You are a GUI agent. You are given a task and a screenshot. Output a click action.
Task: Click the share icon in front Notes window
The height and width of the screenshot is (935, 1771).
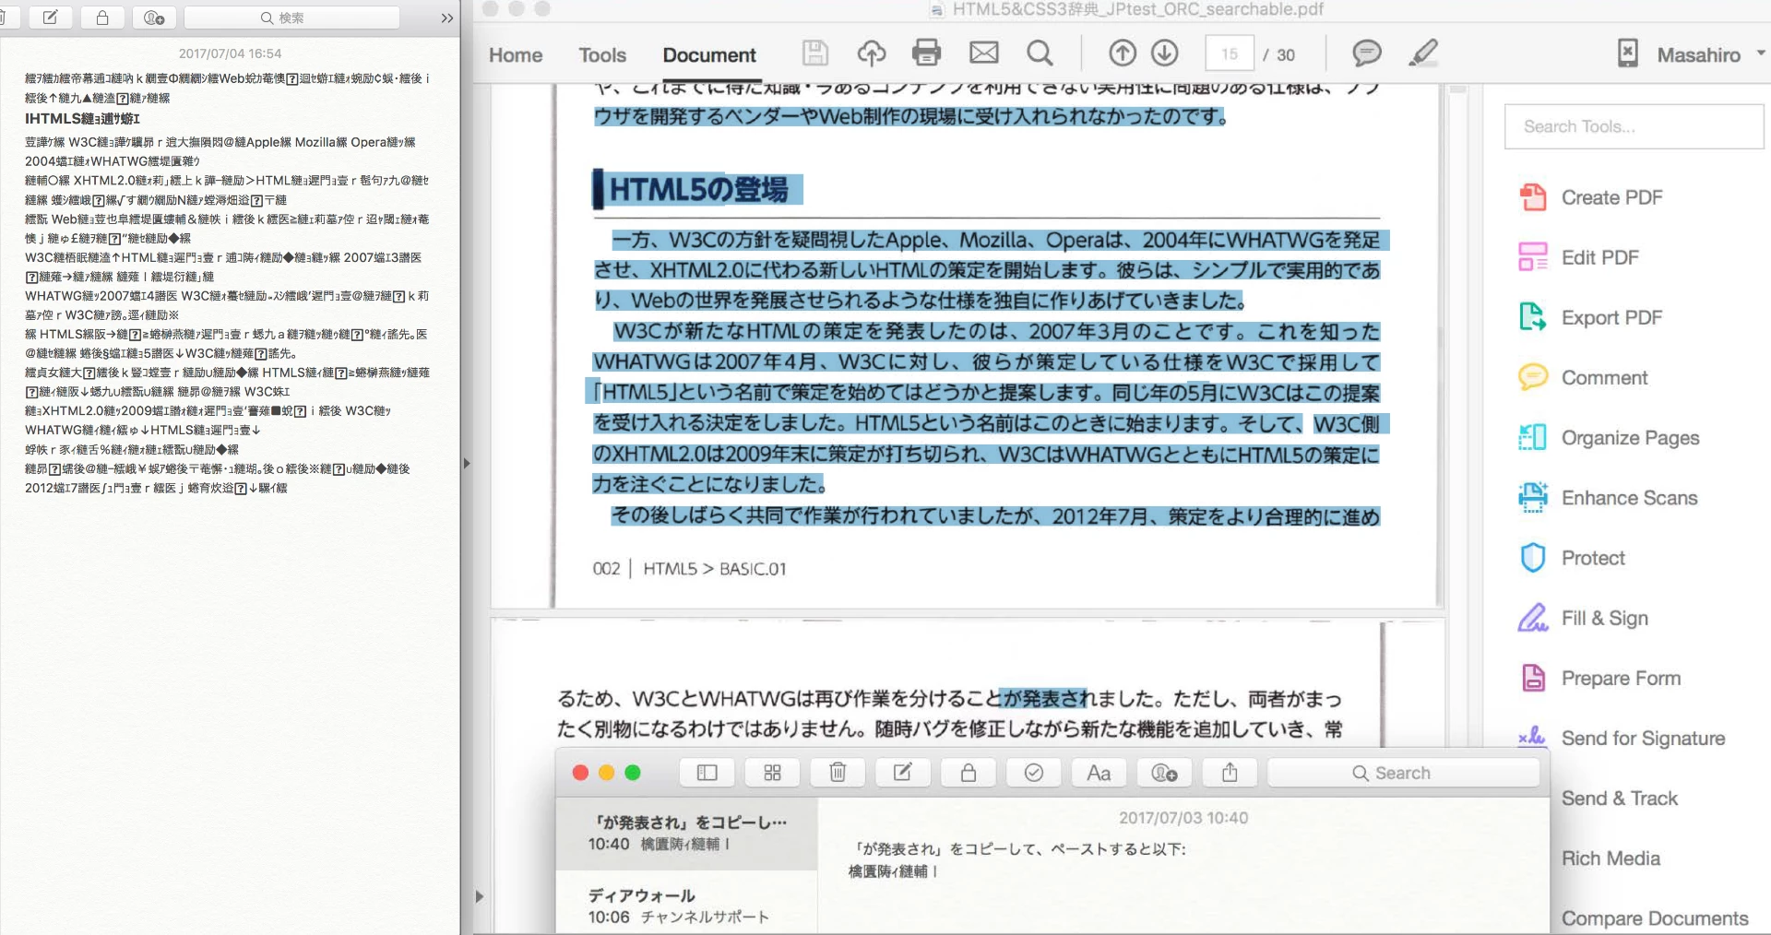(x=1230, y=773)
